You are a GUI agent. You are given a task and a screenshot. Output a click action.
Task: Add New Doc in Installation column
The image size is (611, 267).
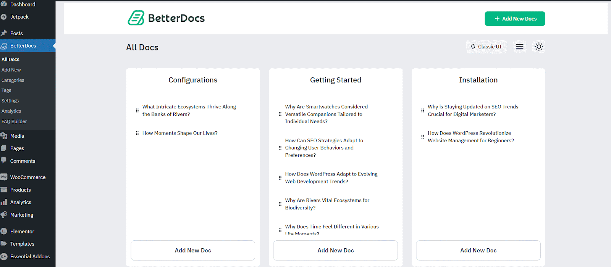(478, 250)
